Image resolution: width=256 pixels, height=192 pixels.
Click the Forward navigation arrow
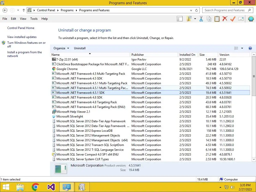pos(12,10)
